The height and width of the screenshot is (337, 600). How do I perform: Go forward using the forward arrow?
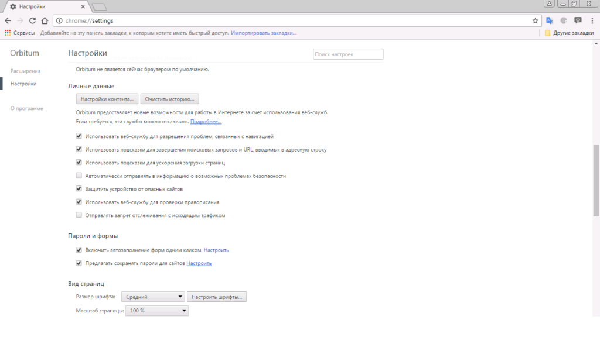21,20
